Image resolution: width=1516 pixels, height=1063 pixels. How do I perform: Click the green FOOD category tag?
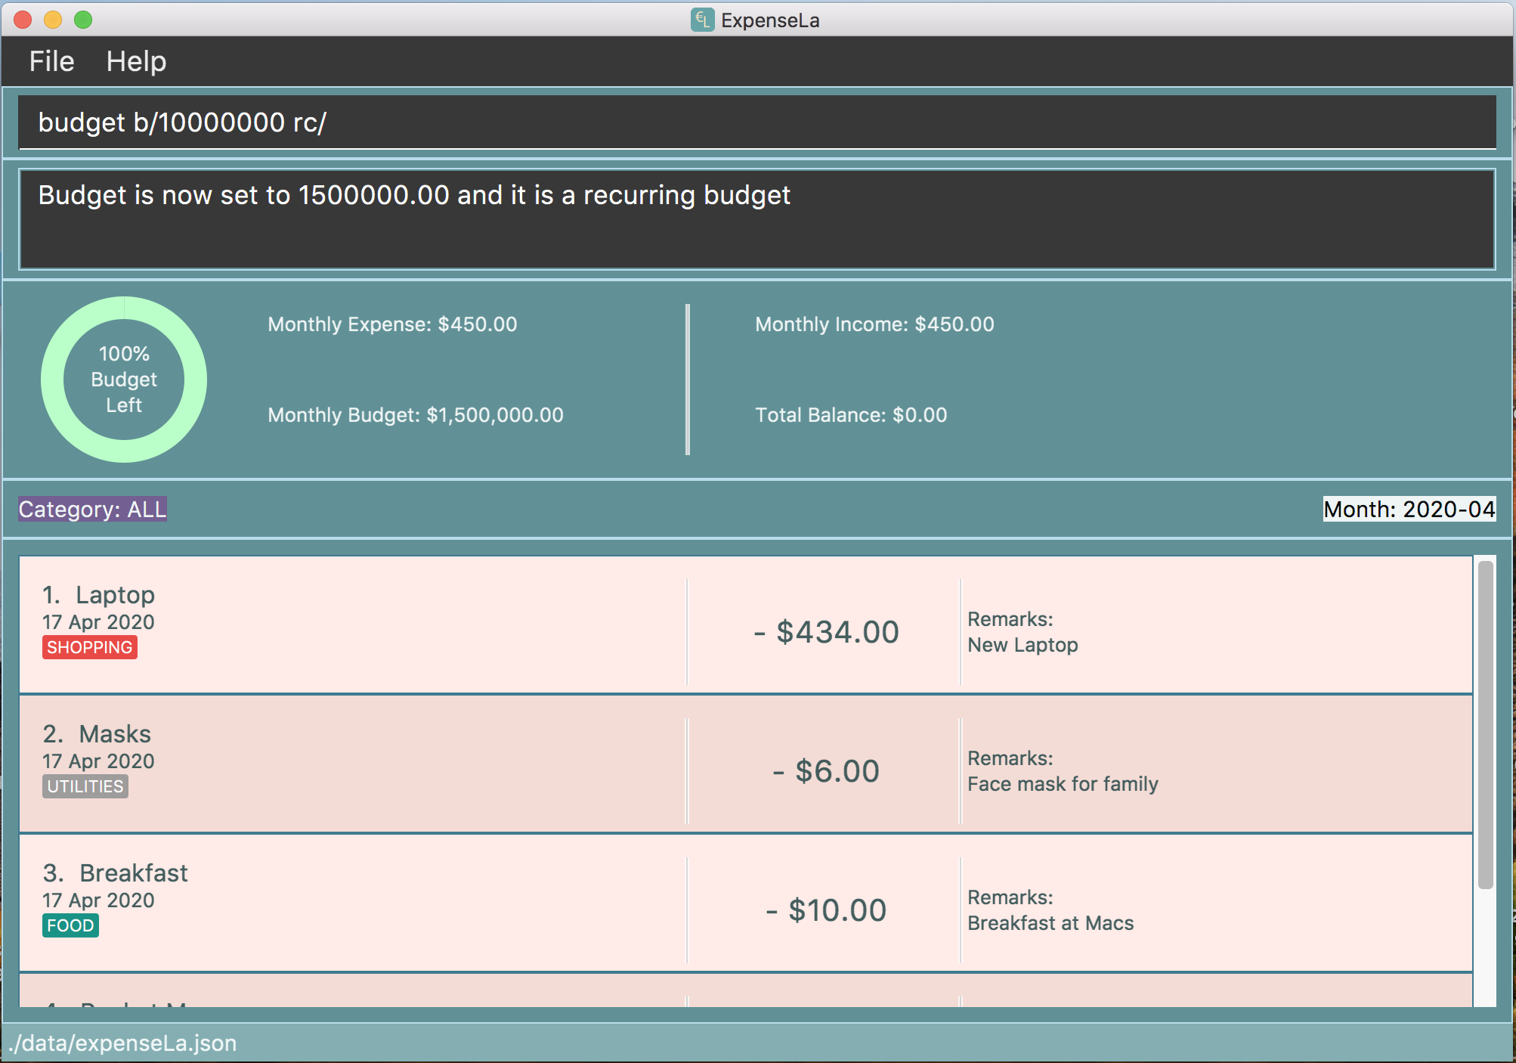tap(70, 925)
